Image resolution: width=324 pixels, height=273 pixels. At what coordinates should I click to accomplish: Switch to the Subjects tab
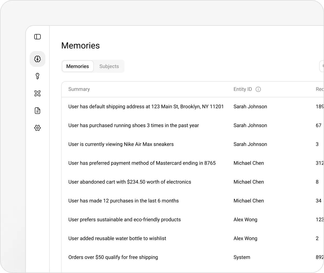coord(109,66)
